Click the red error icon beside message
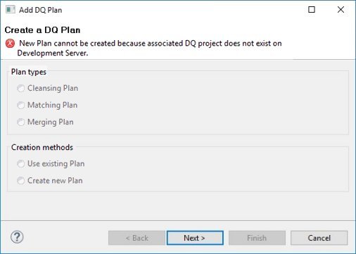The height and width of the screenshot is (254, 356). click(x=10, y=44)
